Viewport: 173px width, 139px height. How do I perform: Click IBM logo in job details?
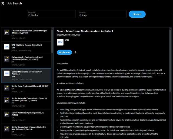click(x=60, y=42)
